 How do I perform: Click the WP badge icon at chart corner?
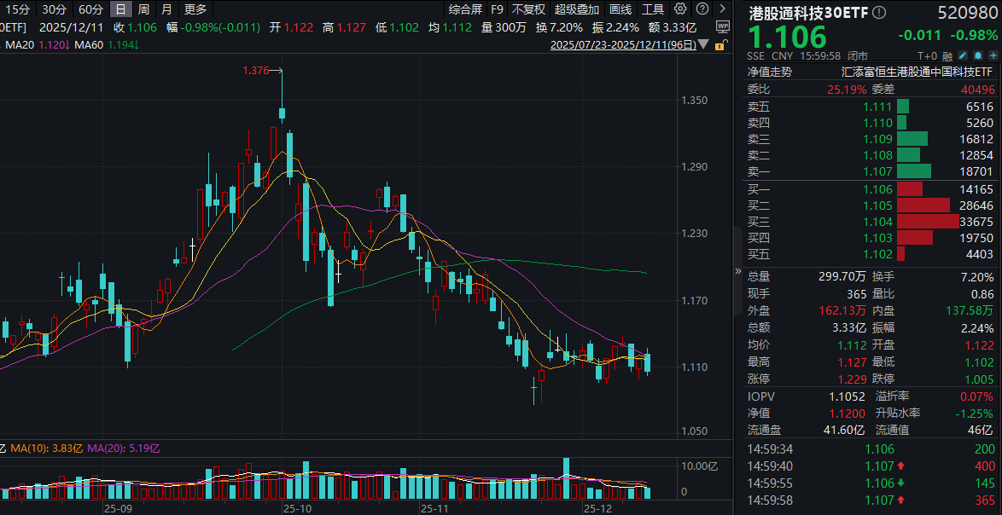pyautogui.click(x=723, y=27)
